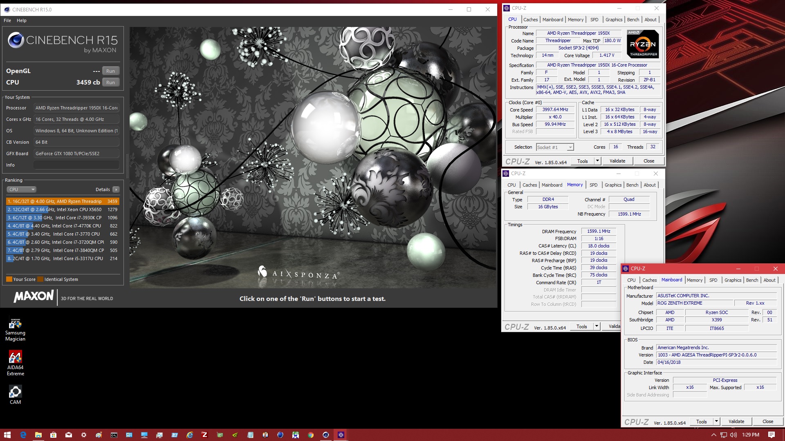This screenshot has height=441, width=785.
Task: Open Mainboard tab in top CPU-Z window
Action: tap(553, 20)
